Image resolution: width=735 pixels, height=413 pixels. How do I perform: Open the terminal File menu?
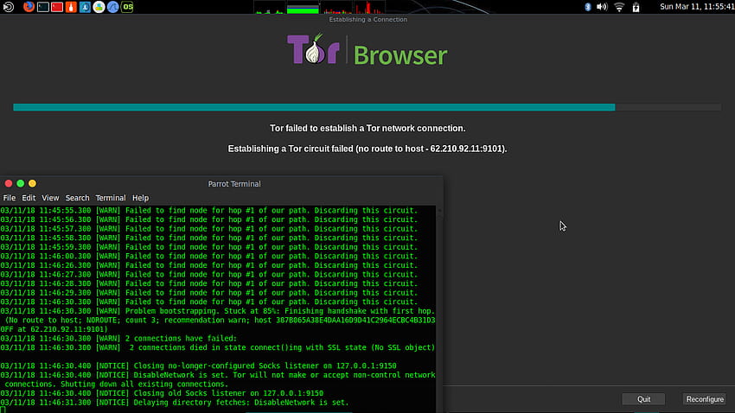(x=10, y=198)
